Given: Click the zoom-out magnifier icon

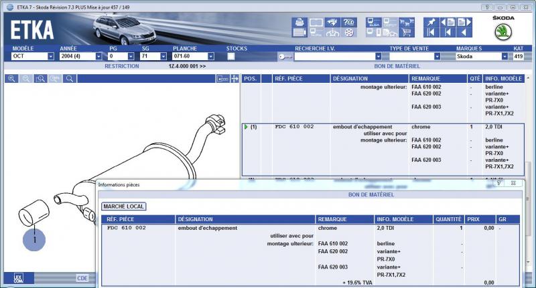Looking at the screenshot, I should point(25,79).
